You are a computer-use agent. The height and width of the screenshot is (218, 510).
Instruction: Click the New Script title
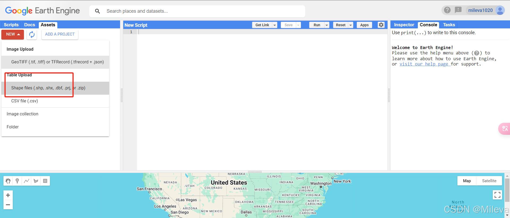[x=136, y=25]
